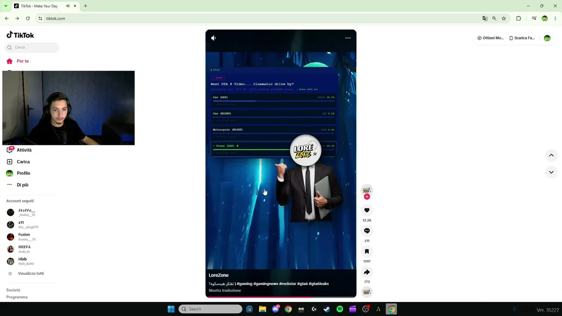Open the #rockstar hashtag

[x=287, y=284]
